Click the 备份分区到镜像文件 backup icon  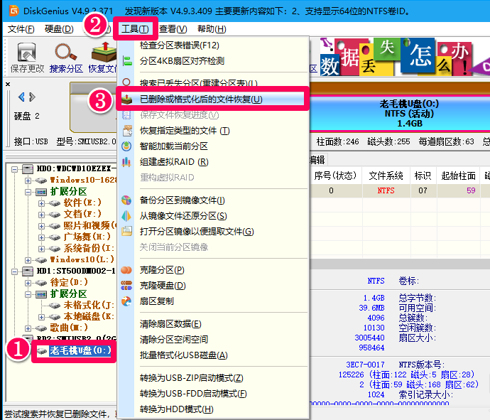pos(126,200)
